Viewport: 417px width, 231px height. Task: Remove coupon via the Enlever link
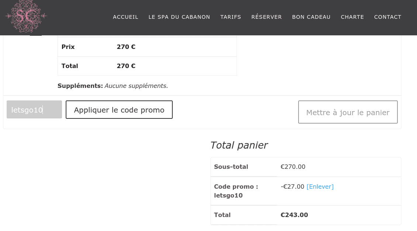[x=320, y=187]
